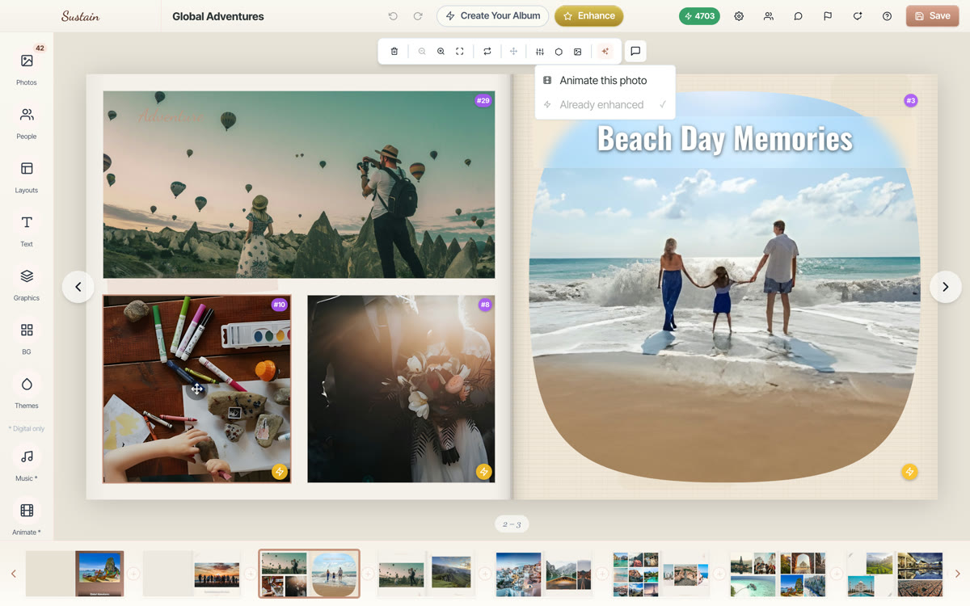
Task: Select the wedding bouquet photo #8
Action: pos(401,389)
